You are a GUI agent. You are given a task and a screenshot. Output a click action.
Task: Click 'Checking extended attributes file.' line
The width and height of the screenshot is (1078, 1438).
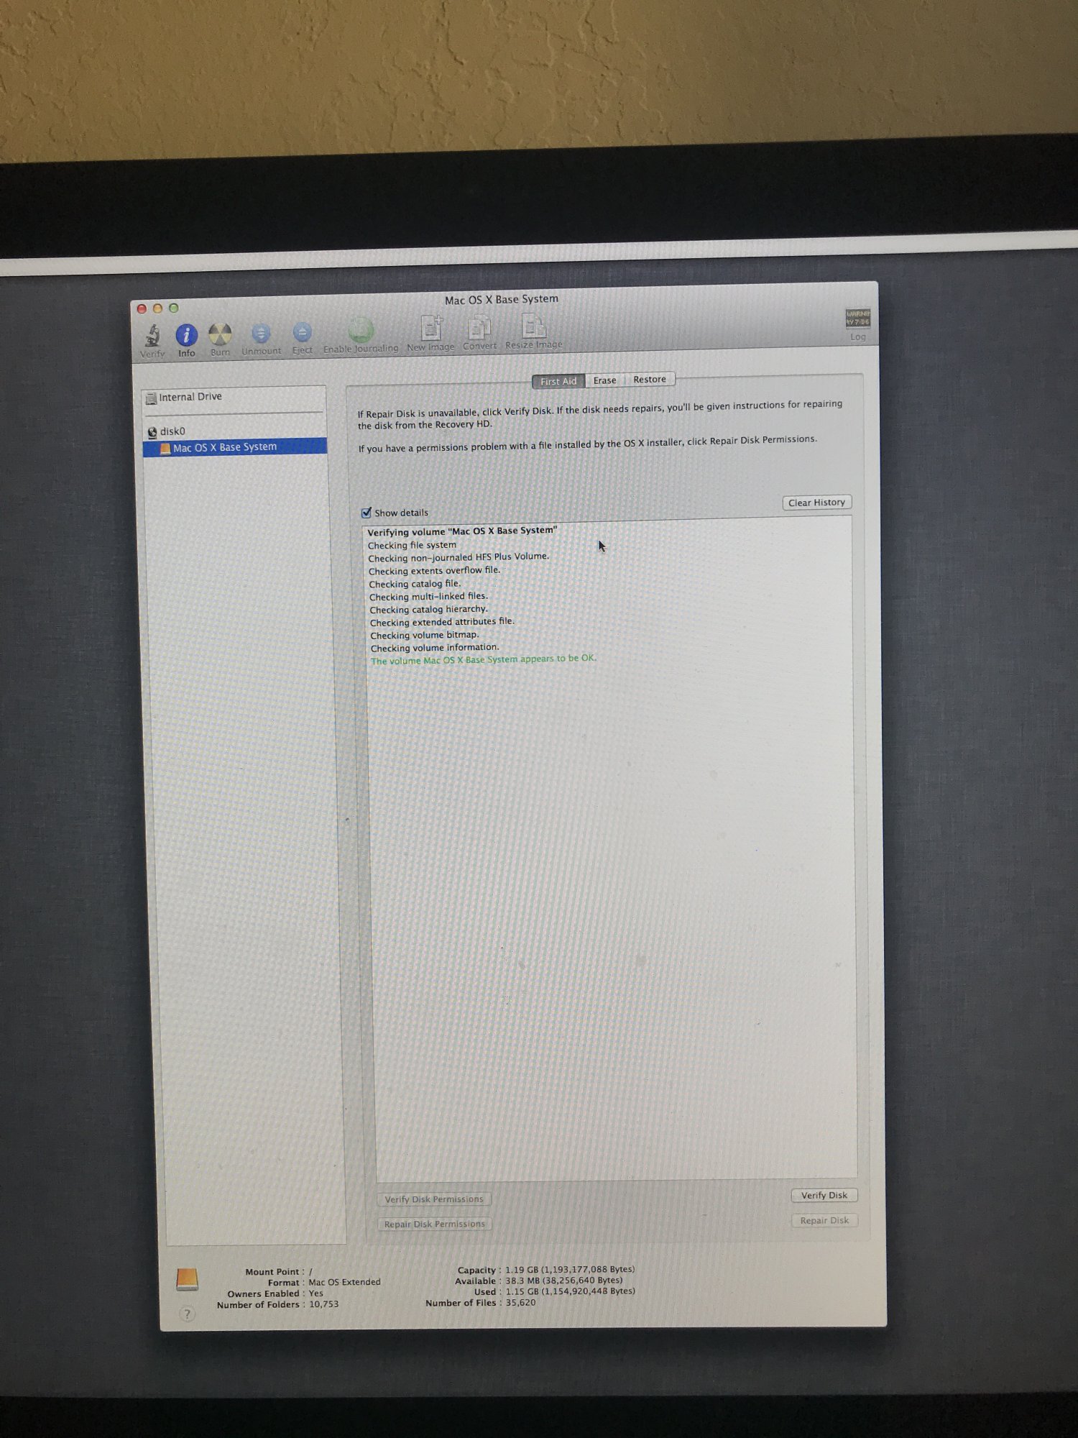pyautogui.click(x=442, y=622)
